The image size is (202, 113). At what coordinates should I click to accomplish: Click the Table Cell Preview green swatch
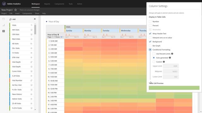click(174, 88)
